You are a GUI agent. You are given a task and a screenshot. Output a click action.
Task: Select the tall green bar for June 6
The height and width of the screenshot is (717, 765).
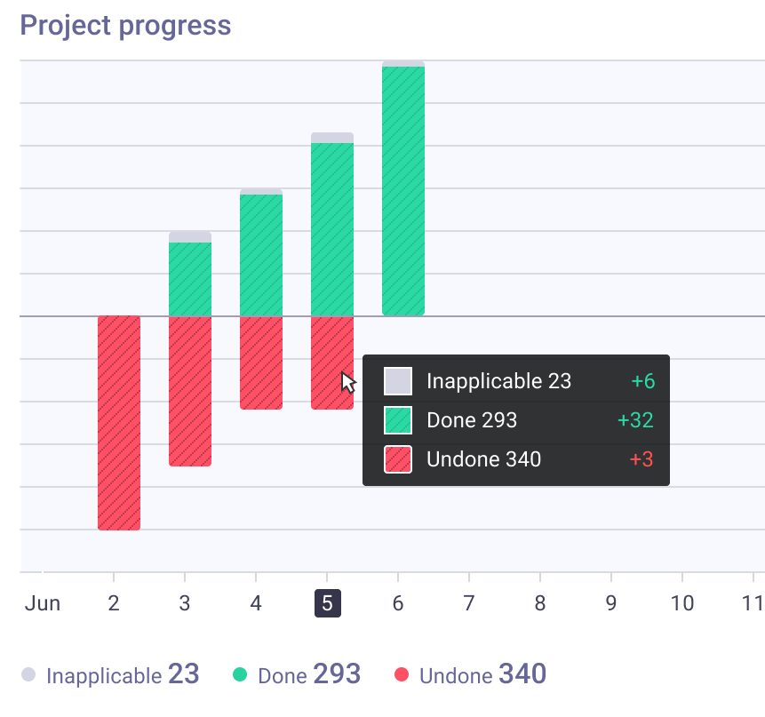coord(403,191)
